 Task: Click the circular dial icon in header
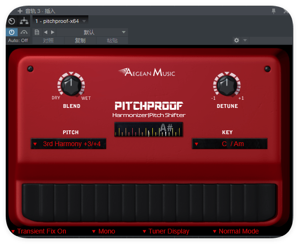(12, 21)
